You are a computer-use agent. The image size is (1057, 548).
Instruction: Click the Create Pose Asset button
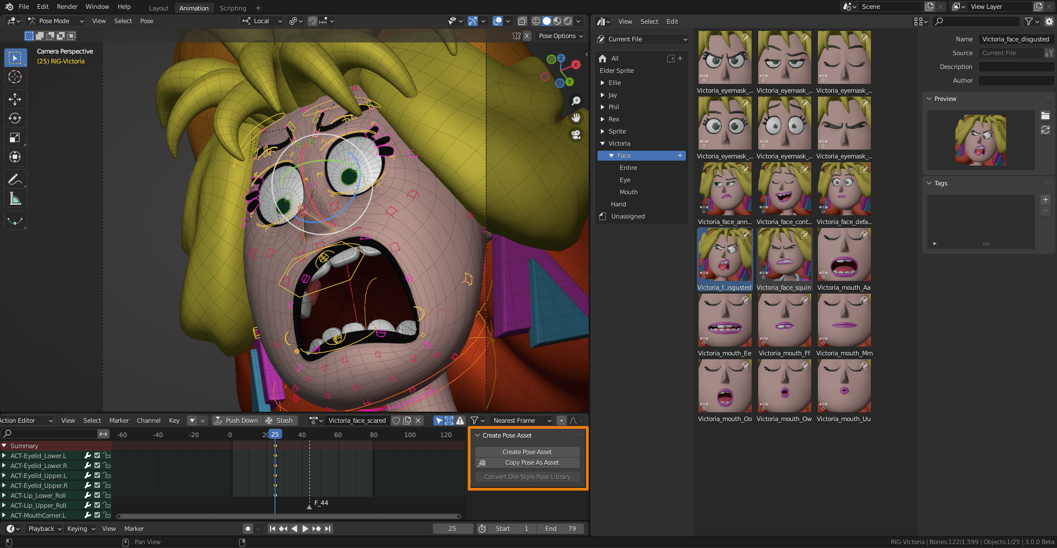tap(527, 451)
